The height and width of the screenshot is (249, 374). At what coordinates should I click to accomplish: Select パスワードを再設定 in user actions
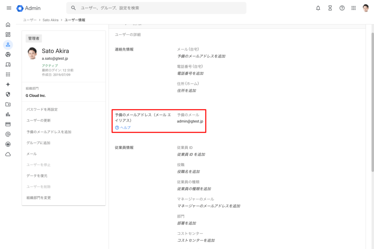coord(42,109)
